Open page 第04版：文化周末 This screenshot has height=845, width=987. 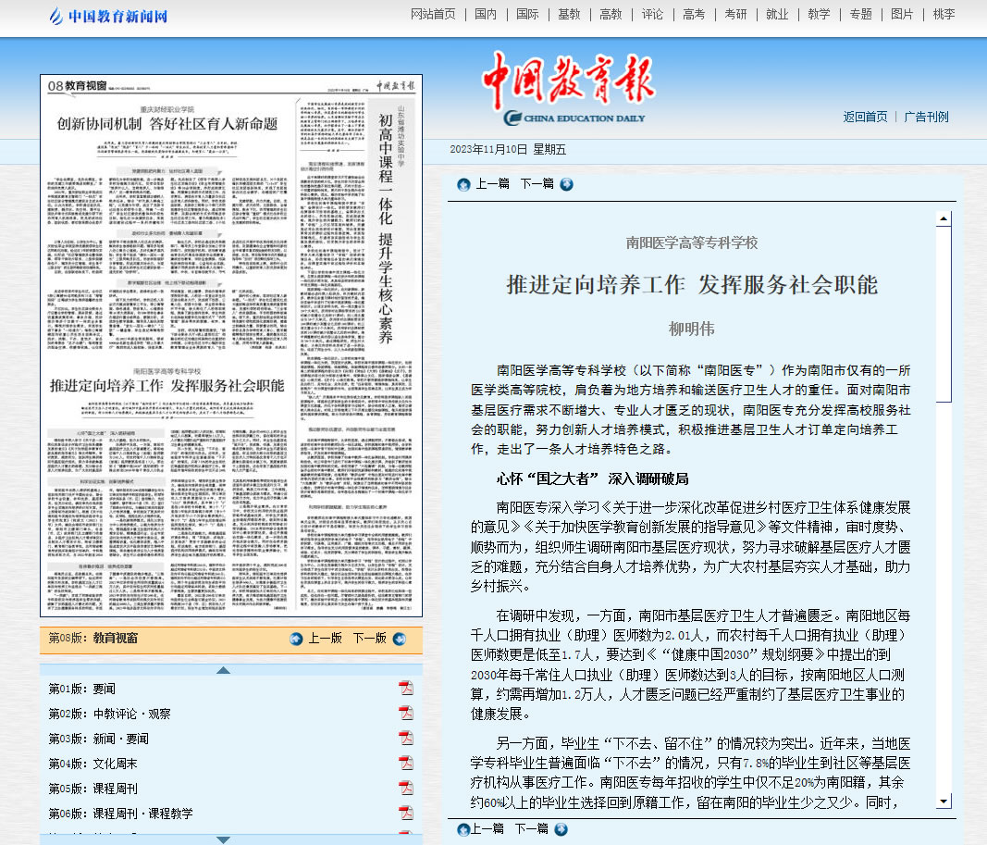coord(93,764)
